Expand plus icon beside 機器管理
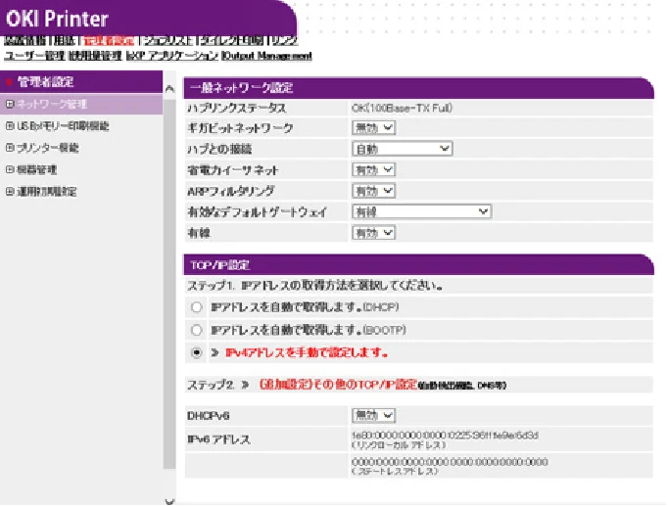 tap(10, 169)
